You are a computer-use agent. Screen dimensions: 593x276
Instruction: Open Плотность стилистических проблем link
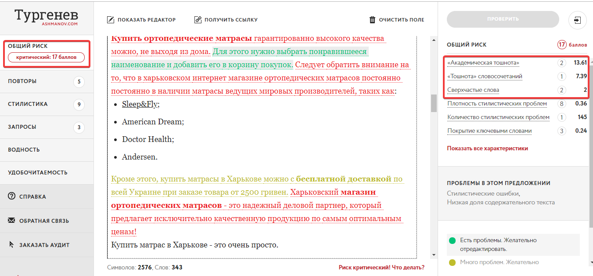497,104
